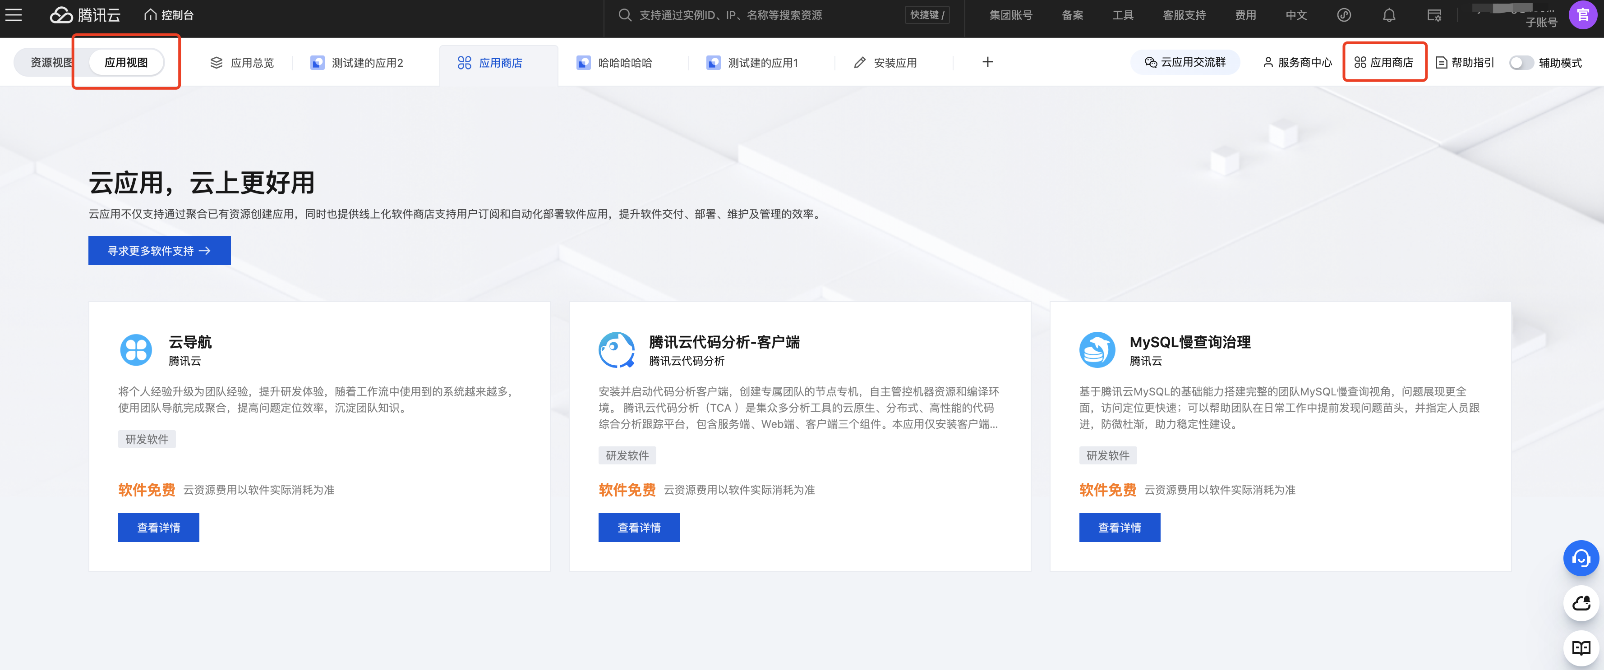
Task: Open the 测试建的应用2 tab
Action: pyautogui.click(x=357, y=63)
